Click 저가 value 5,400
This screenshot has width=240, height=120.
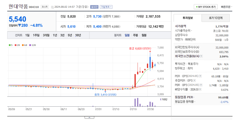[97, 27]
